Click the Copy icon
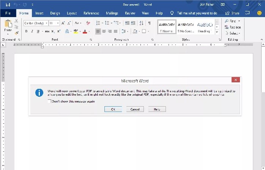This screenshot has width=265, height=170. (16, 27)
